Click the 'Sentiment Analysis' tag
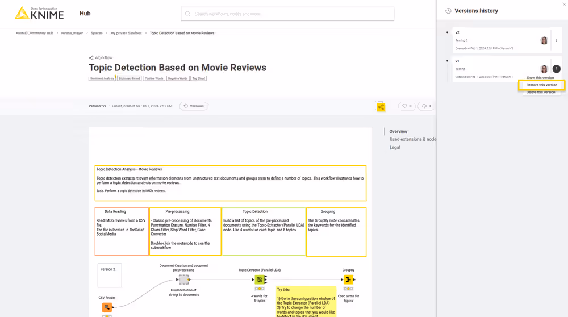 click(102, 78)
